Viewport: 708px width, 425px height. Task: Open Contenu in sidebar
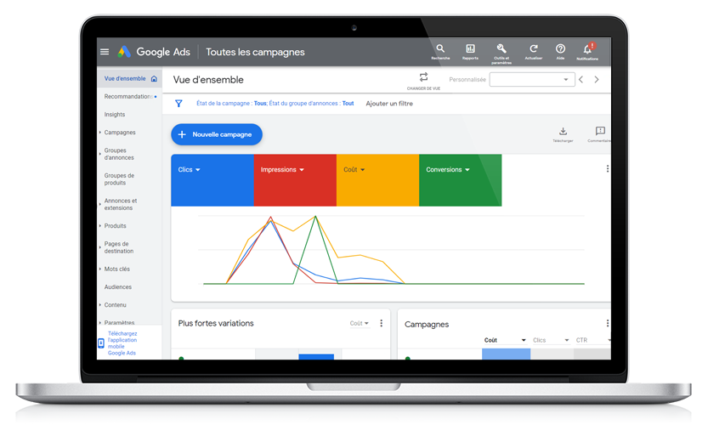click(x=115, y=305)
